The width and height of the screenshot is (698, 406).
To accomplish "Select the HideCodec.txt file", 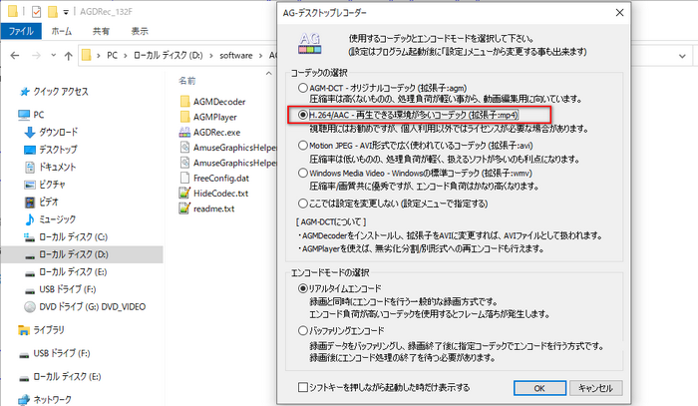I will pos(213,194).
